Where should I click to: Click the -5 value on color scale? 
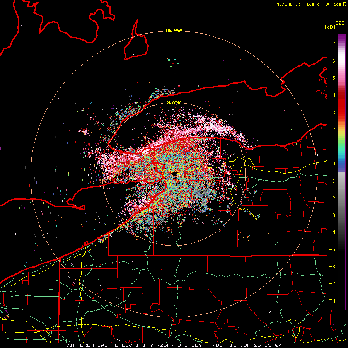[x=332, y=250]
